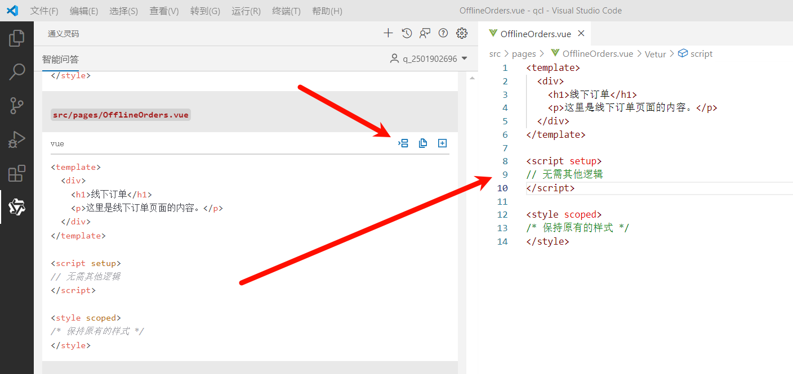Click <style scoped> in chat code block
This screenshot has width=793, height=374.
click(86, 318)
